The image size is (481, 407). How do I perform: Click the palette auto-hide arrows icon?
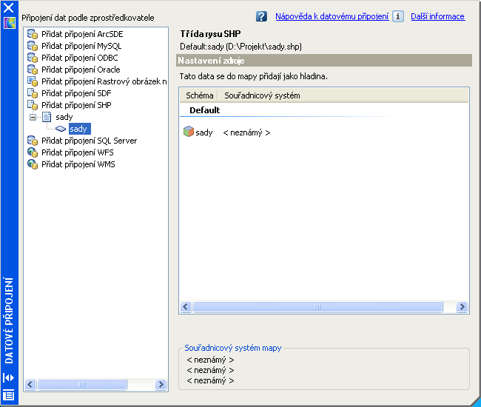click(9, 377)
